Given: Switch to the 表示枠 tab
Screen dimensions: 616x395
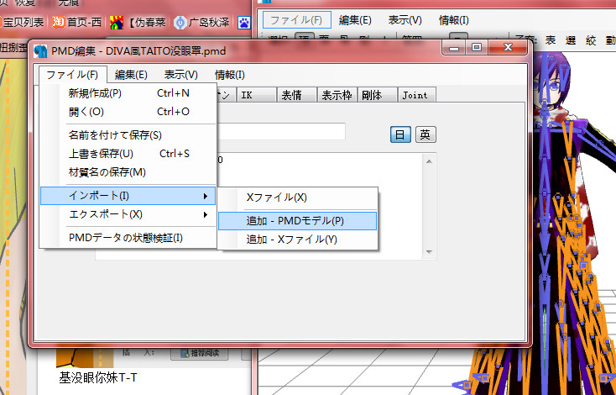Looking at the screenshot, I should pos(337,95).
